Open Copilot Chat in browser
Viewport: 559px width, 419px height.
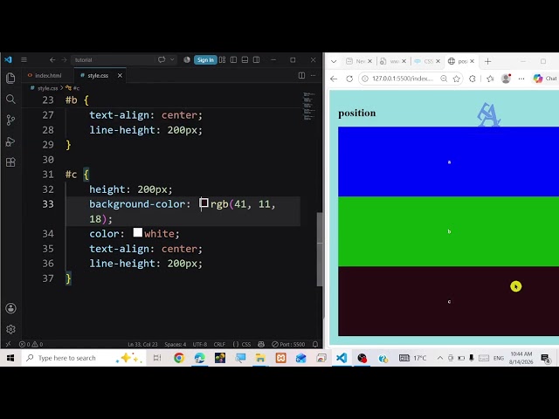click(545, 79)
